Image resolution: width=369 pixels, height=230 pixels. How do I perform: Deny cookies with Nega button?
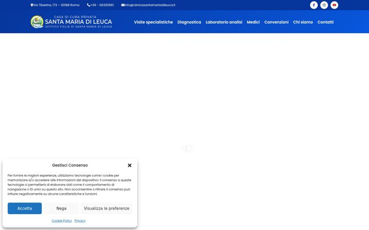[61, 209]
